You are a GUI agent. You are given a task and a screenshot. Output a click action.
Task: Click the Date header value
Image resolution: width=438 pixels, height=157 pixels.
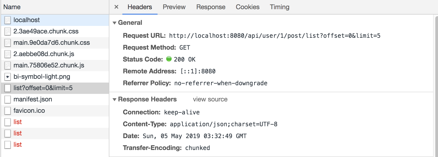click(x=195, y=136)
